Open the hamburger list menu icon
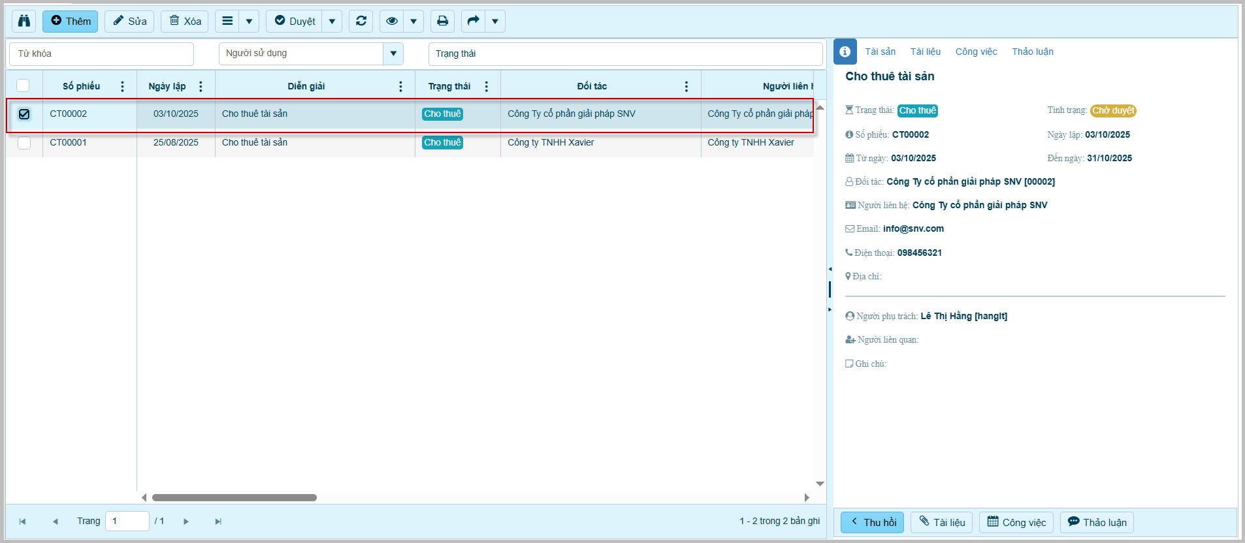This screenshot has height=543, width=1245. [x=227, y=21]
